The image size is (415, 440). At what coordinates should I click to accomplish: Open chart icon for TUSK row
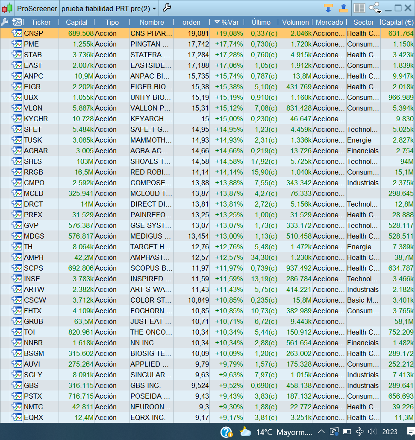[x=17, y=140]
